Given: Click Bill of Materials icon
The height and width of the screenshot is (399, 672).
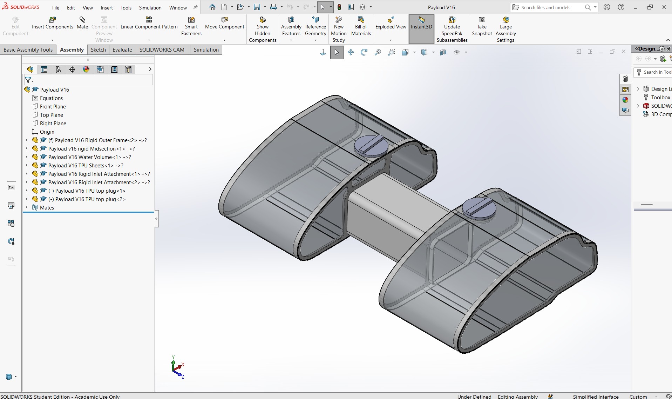Looking at the screenshot, I should [361, 20].
